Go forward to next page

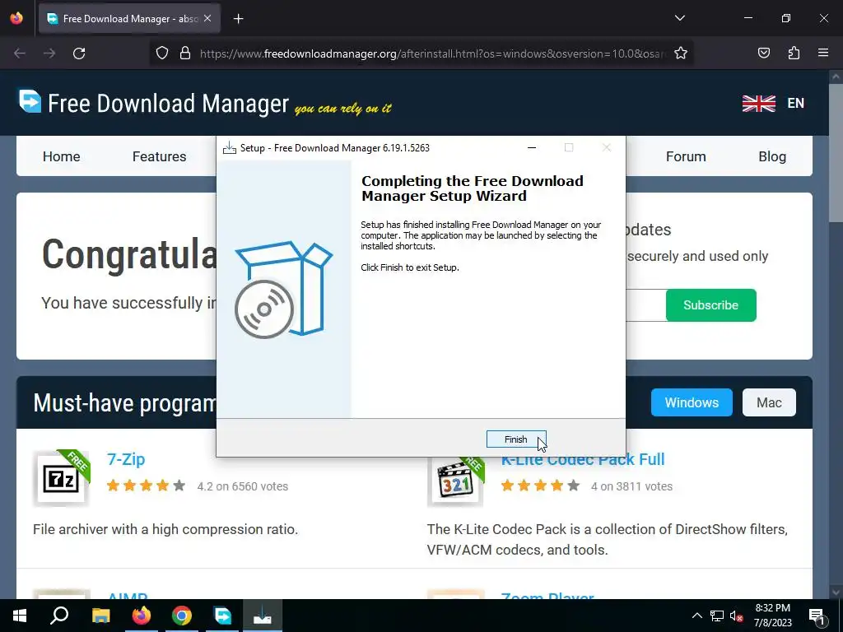pos(49,53)
